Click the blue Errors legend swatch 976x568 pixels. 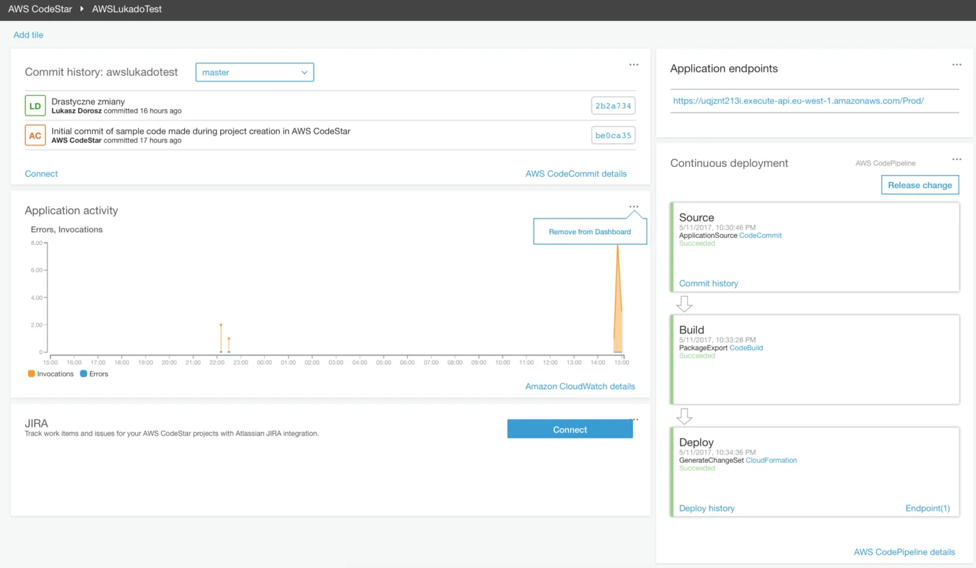pos(83,374)
